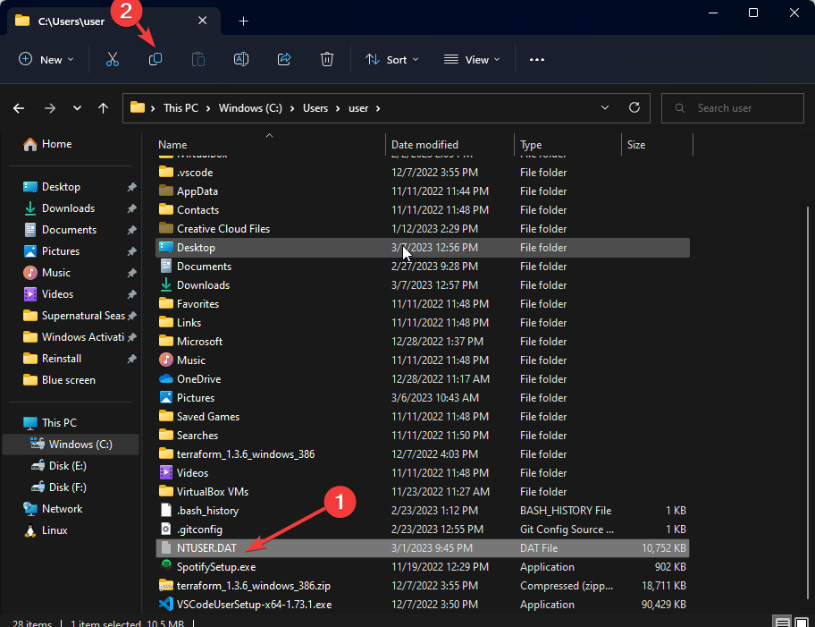815x627 pixels.
Task: Click the Share icon
Action: click(x=284, y=59)
